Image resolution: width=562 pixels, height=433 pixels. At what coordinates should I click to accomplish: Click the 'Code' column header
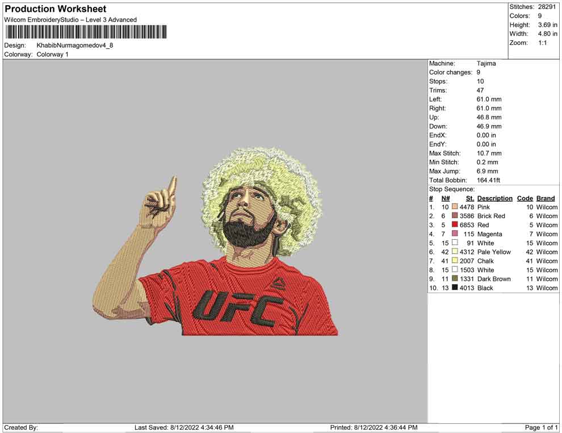[x=525, y=198]
